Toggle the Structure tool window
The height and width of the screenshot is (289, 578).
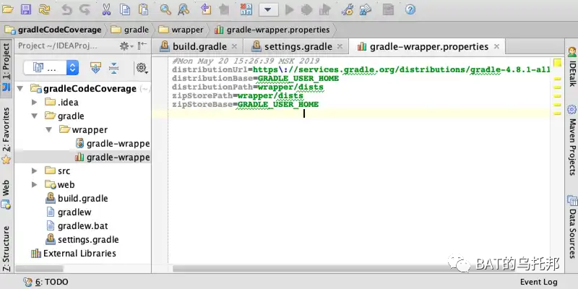[x=7, y=248]
